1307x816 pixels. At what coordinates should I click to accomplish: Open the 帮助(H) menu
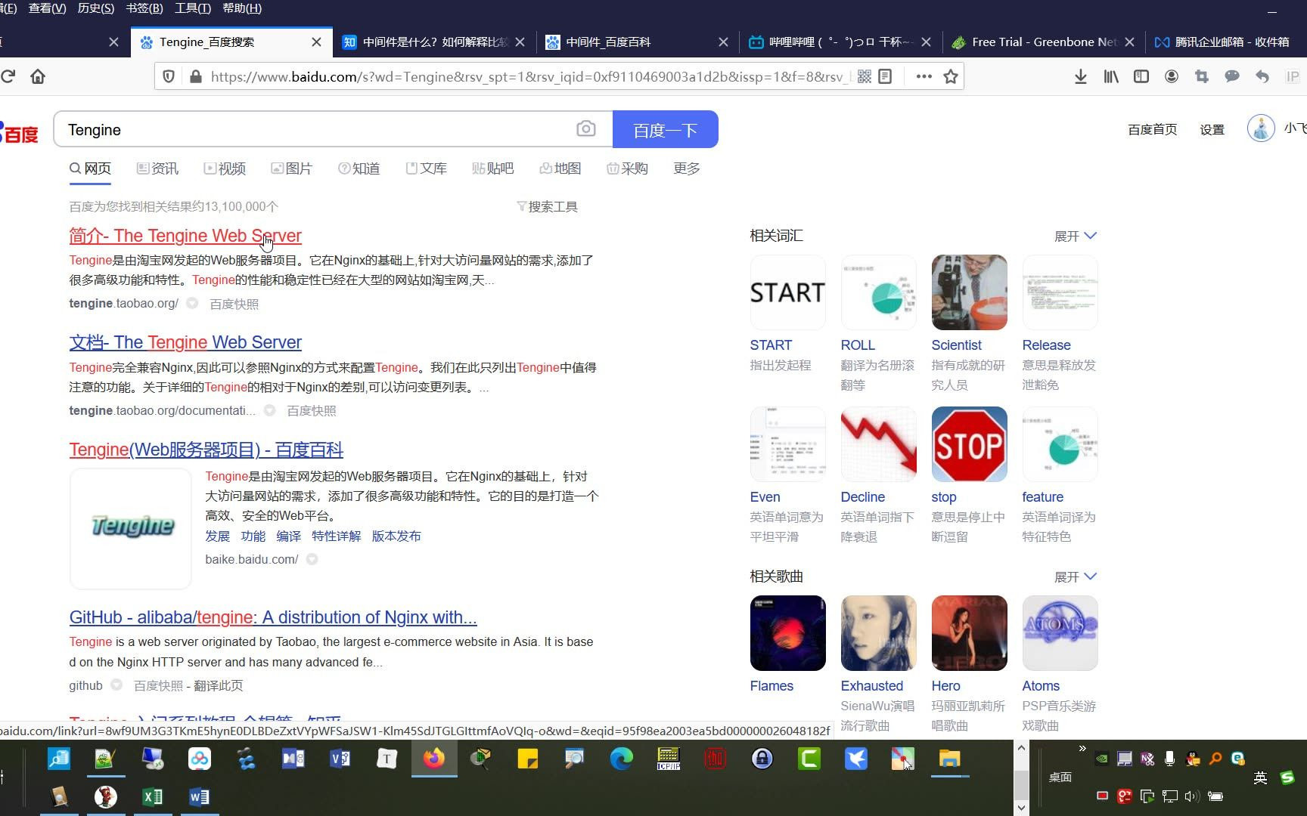tap(242, 8)
